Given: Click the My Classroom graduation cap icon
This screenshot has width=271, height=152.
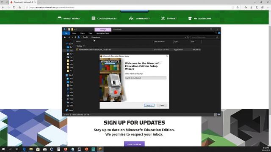Looking at the screenshot, I should 190,19.
